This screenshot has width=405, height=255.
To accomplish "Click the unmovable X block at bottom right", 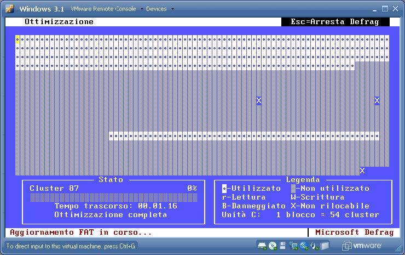I will (x=362, y=171).
